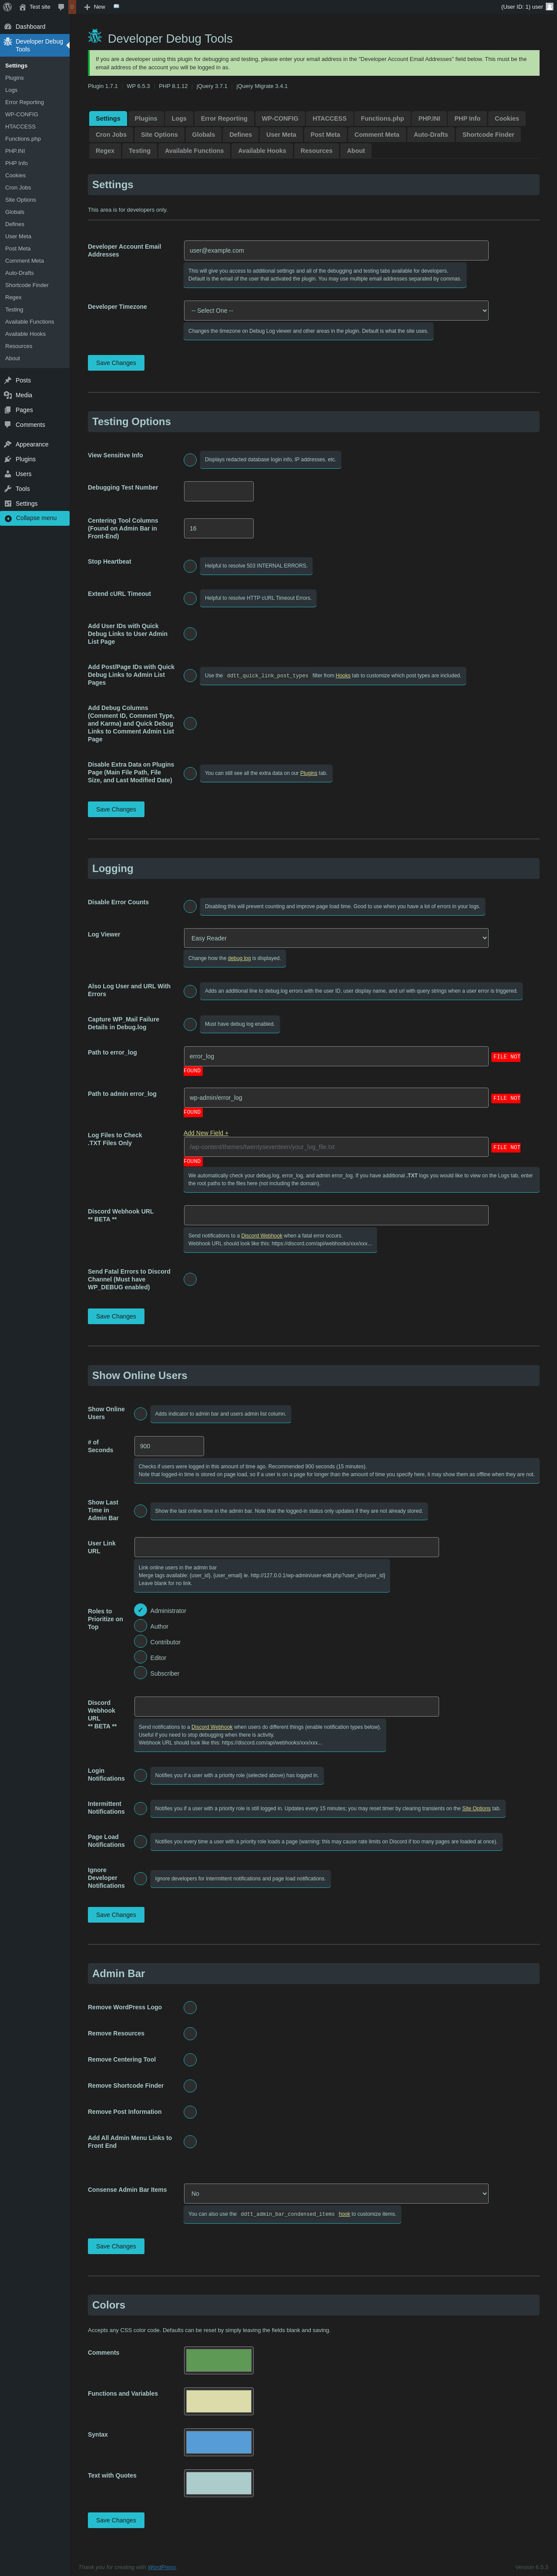Open the PHP Info tab

coord(467,118)
